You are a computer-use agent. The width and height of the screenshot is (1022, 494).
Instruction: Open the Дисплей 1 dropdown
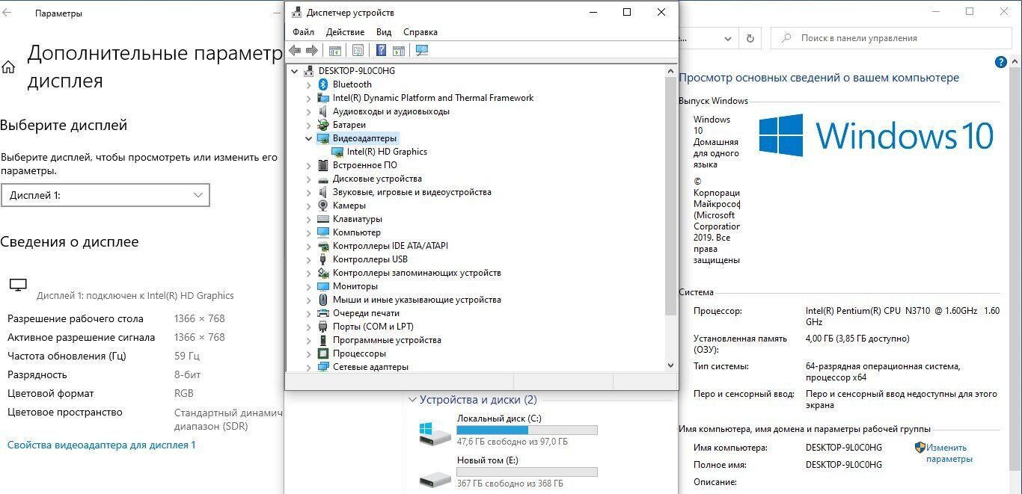[105, 195]
